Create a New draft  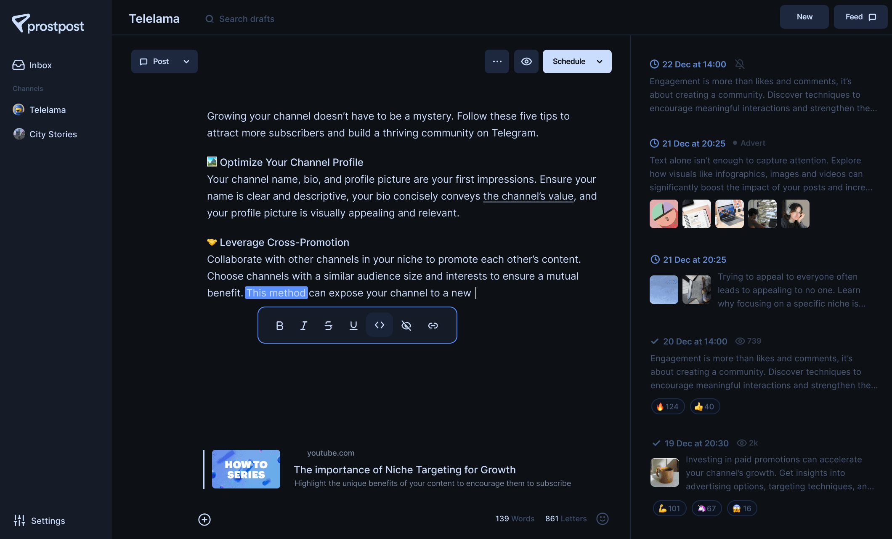(804, 17)
